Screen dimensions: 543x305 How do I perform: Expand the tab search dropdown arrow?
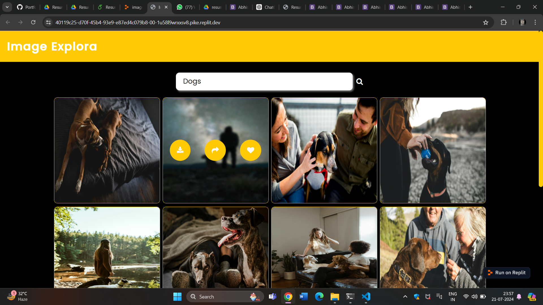[7, 7]
